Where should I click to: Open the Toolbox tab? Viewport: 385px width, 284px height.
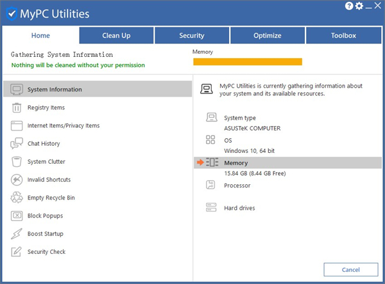[x=343, y=36]
